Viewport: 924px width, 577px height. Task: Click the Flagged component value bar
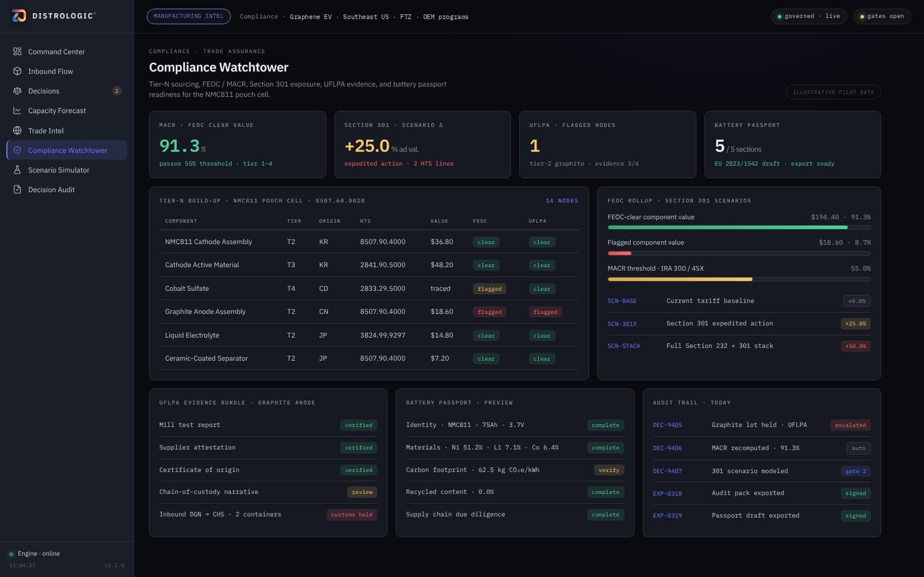(x=739, y=253)
